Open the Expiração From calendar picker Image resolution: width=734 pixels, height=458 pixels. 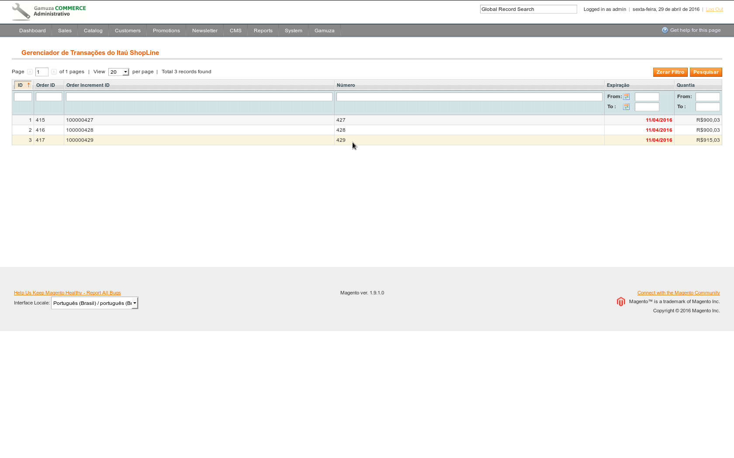(x=626, y=97)
